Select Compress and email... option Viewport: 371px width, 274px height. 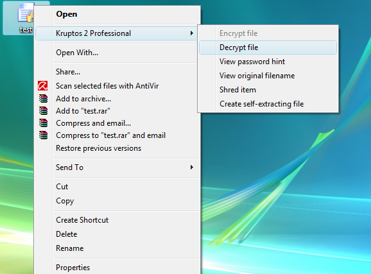pos(117,123)
